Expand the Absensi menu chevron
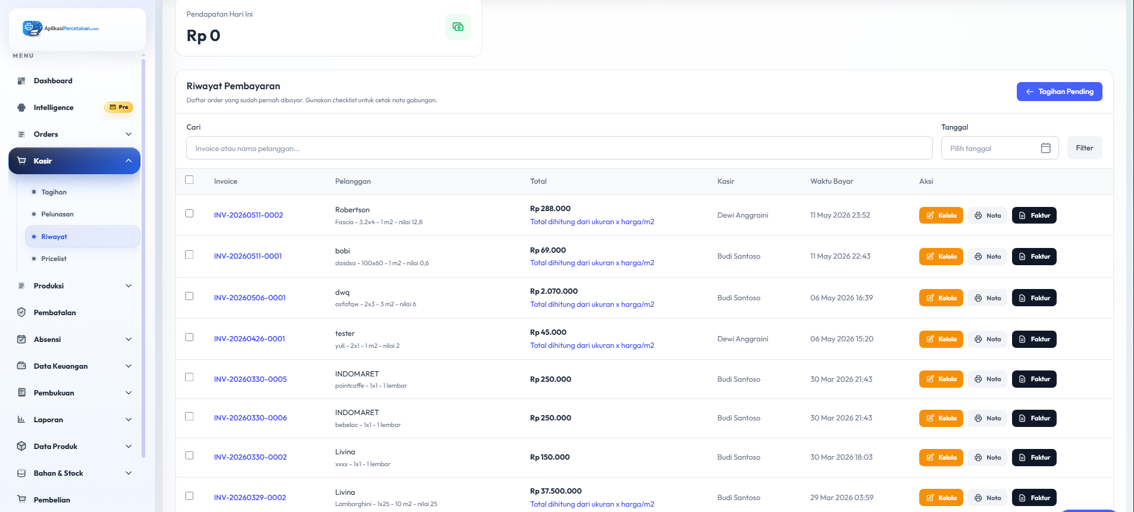Viewport: 1134px width, 512px height. pyautogui.click(x=129, y=340)
